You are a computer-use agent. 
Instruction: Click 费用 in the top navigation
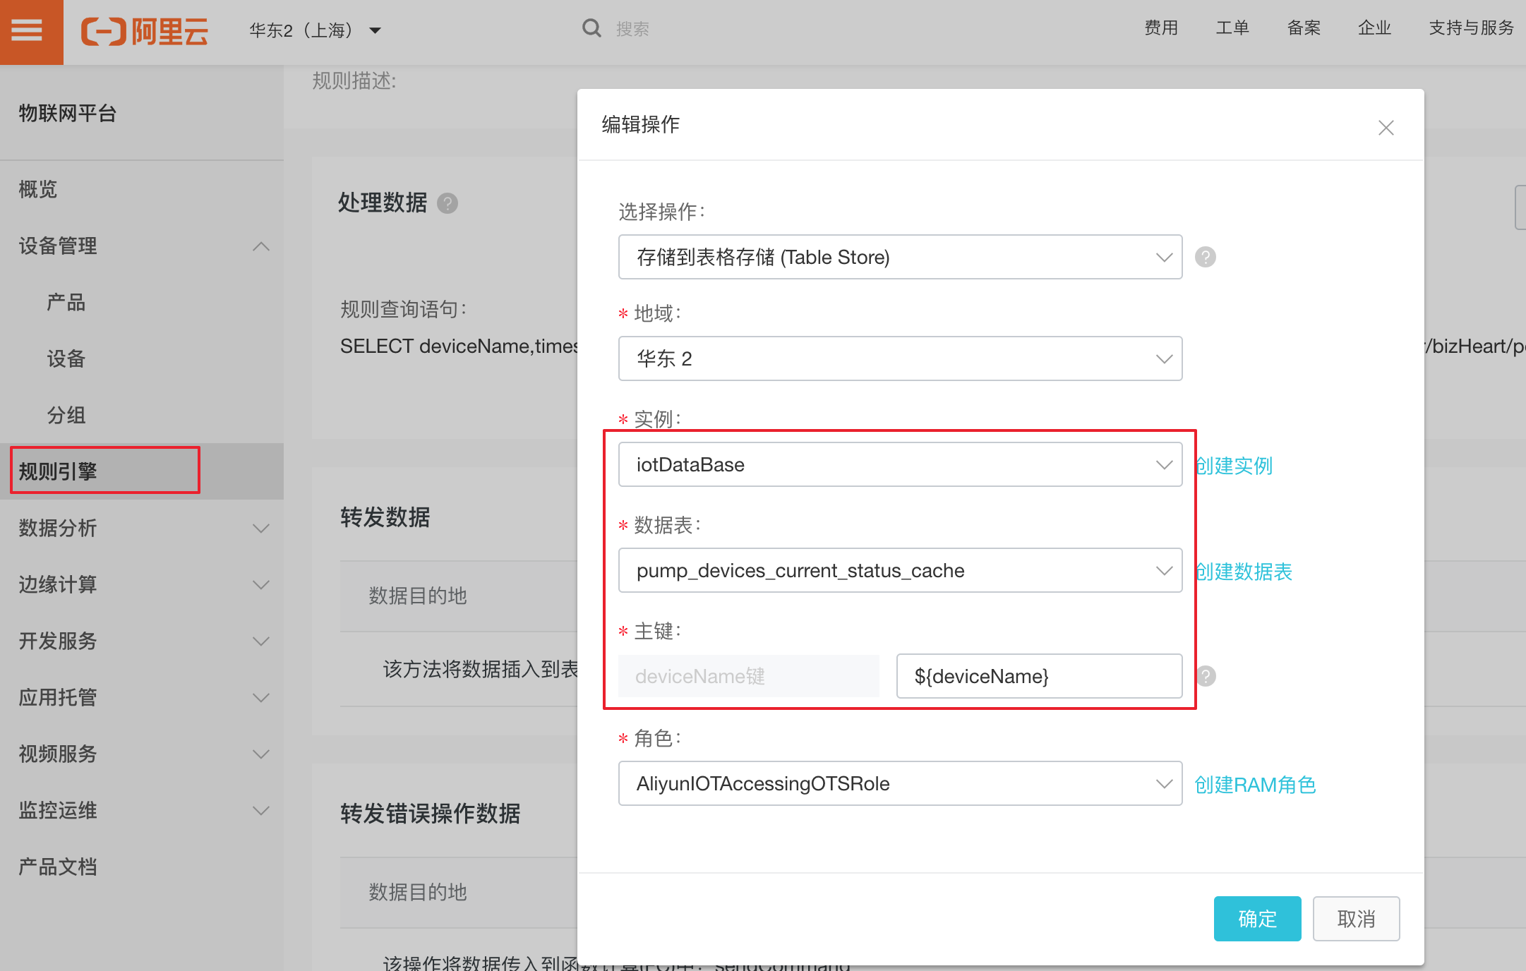[x=1160, y=28]
